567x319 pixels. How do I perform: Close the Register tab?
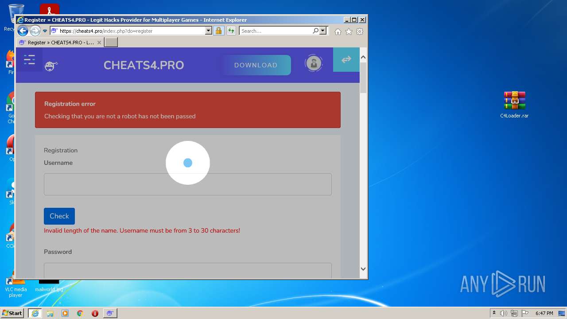coord(99,43)
